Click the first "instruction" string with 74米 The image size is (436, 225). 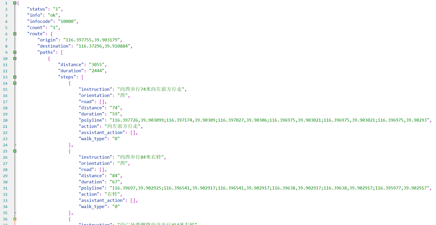(x=151, y=89)
